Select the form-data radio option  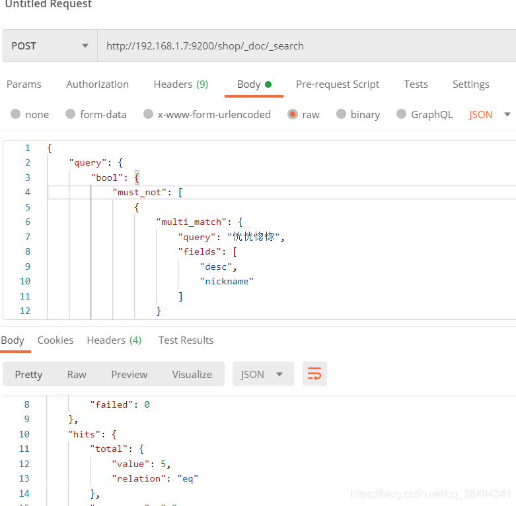(71, 114)
